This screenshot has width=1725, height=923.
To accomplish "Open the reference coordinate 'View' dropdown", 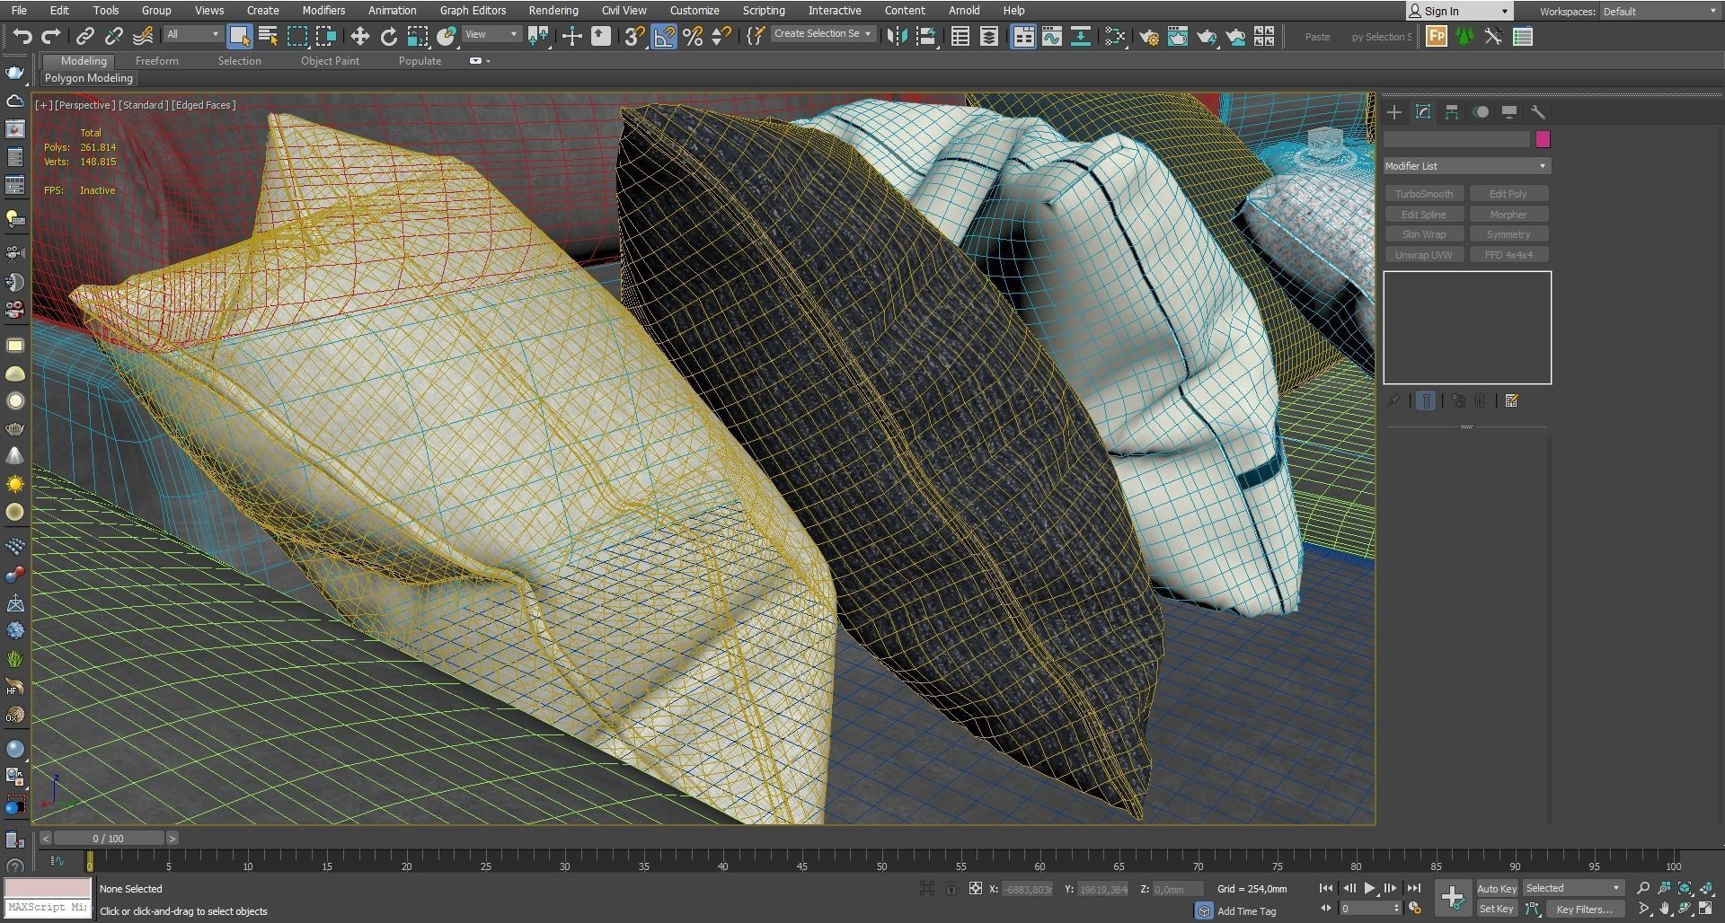I will 491,34.
